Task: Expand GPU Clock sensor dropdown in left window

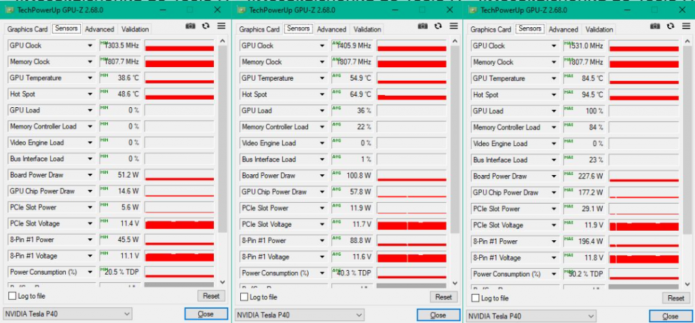Action: [90, 45]
